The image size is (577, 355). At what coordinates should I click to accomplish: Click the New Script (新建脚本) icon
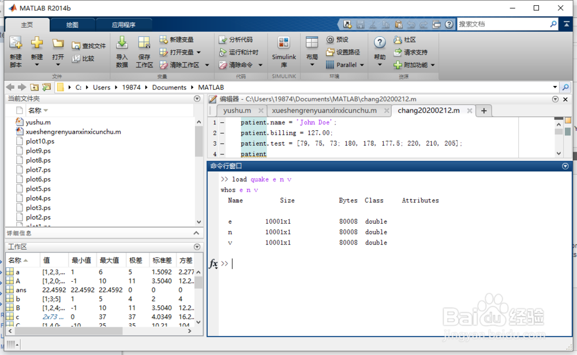(16, 43)
